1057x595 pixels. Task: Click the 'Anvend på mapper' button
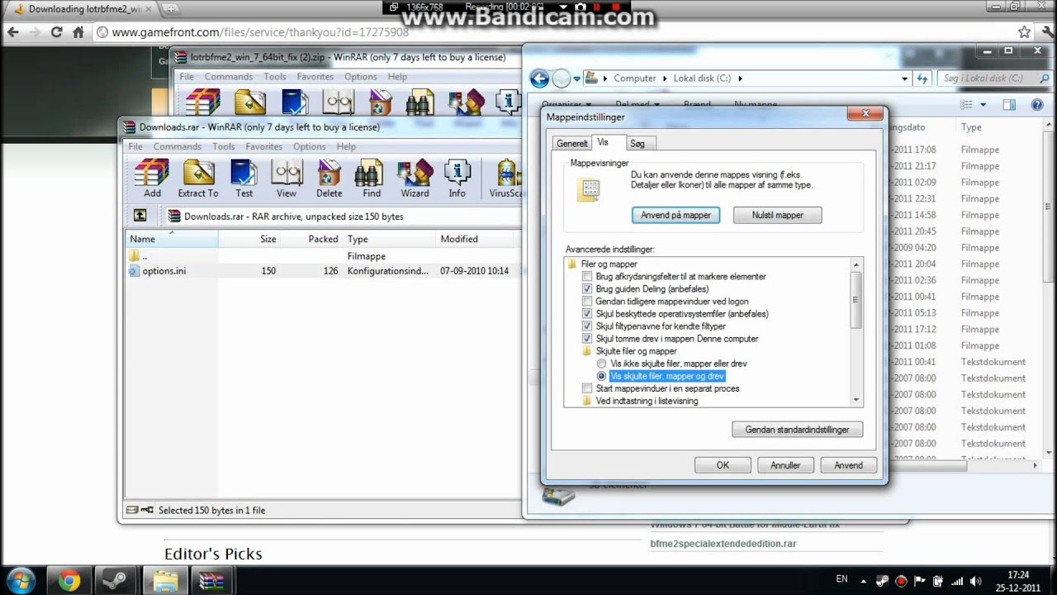pyautogui.click(x=675, y=215)
